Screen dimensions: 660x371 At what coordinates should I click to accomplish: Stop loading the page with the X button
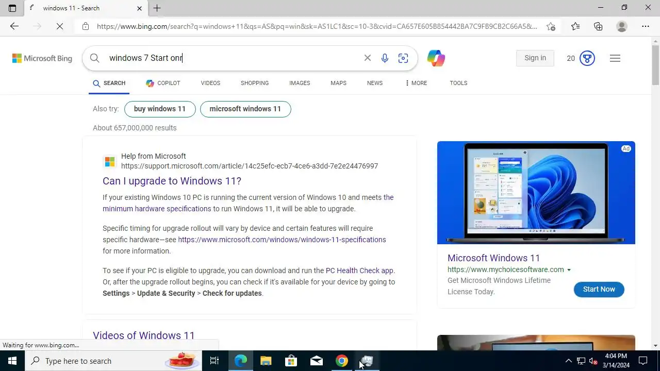click(60, 26)
